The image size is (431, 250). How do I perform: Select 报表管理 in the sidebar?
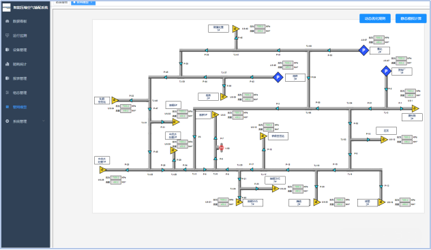pos(20,78)
